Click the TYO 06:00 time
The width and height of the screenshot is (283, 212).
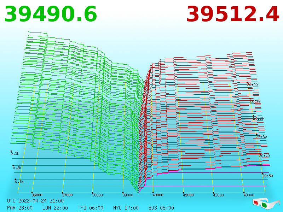[91, 208]
